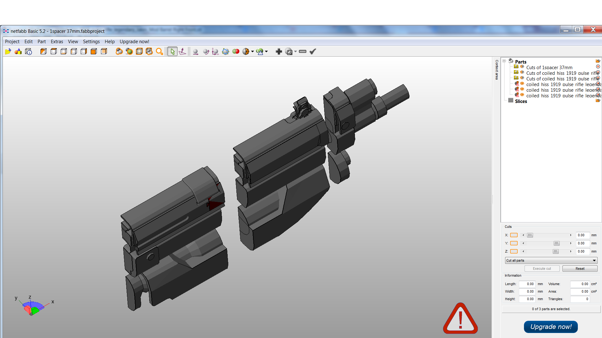Click the magnifying glass zoom icon
Screen dimensions: 602x338
159,52
